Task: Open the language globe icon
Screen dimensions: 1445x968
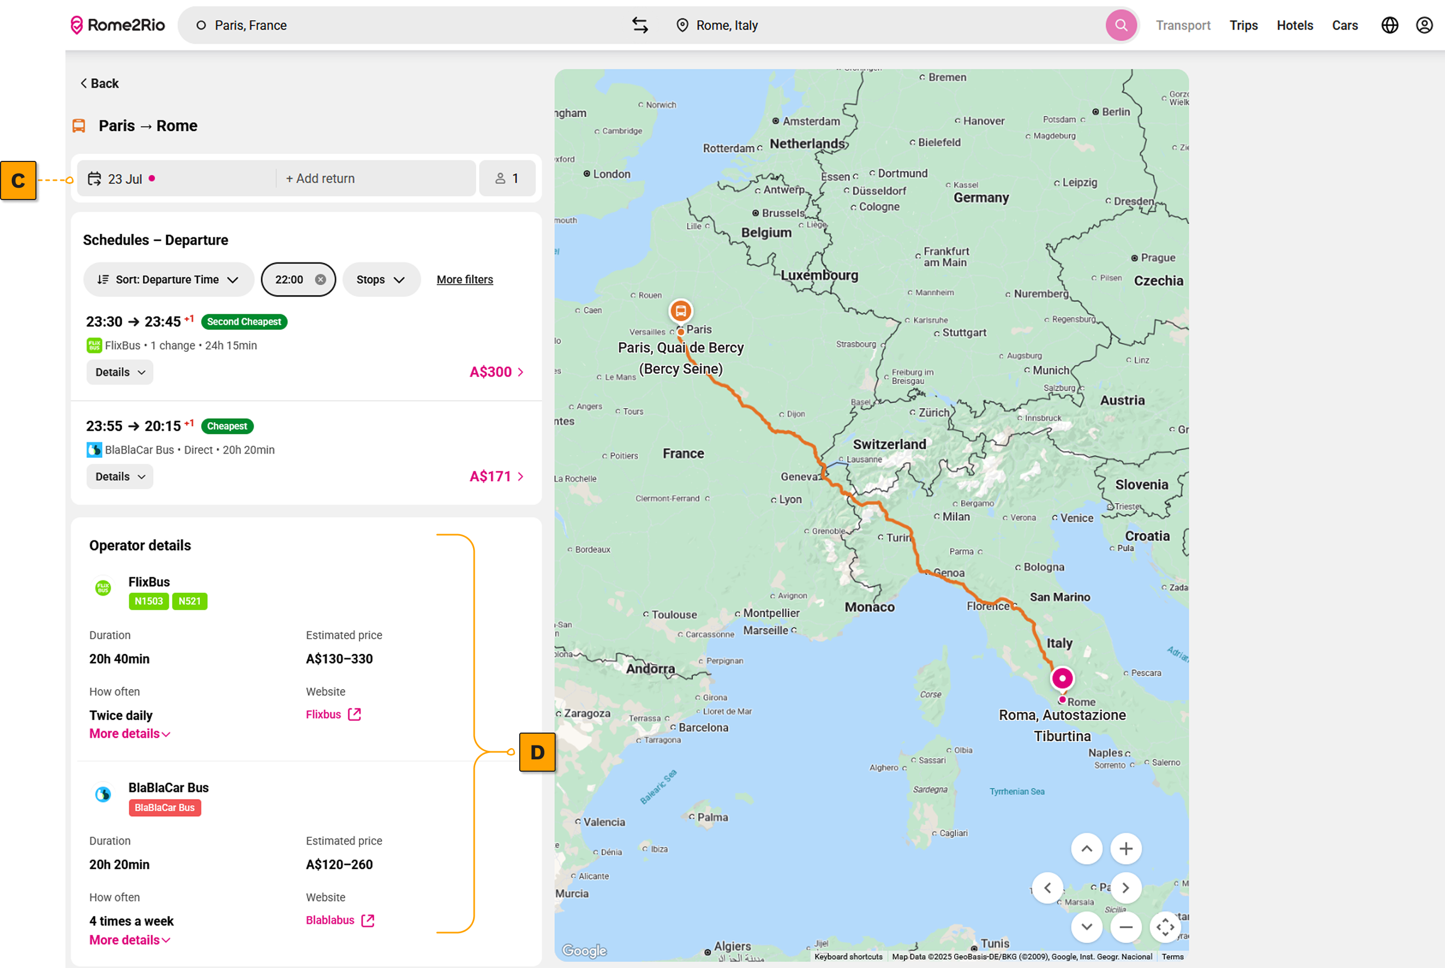Action: [x=1389, y=25]
